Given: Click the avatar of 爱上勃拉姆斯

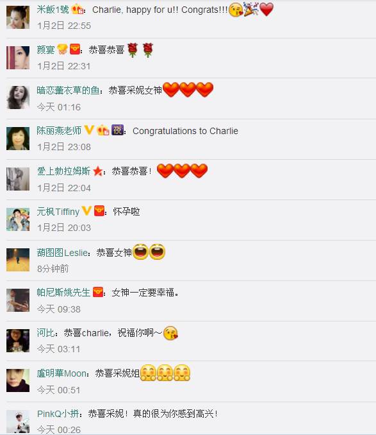Looking at the screenshot, I should 18,178.
